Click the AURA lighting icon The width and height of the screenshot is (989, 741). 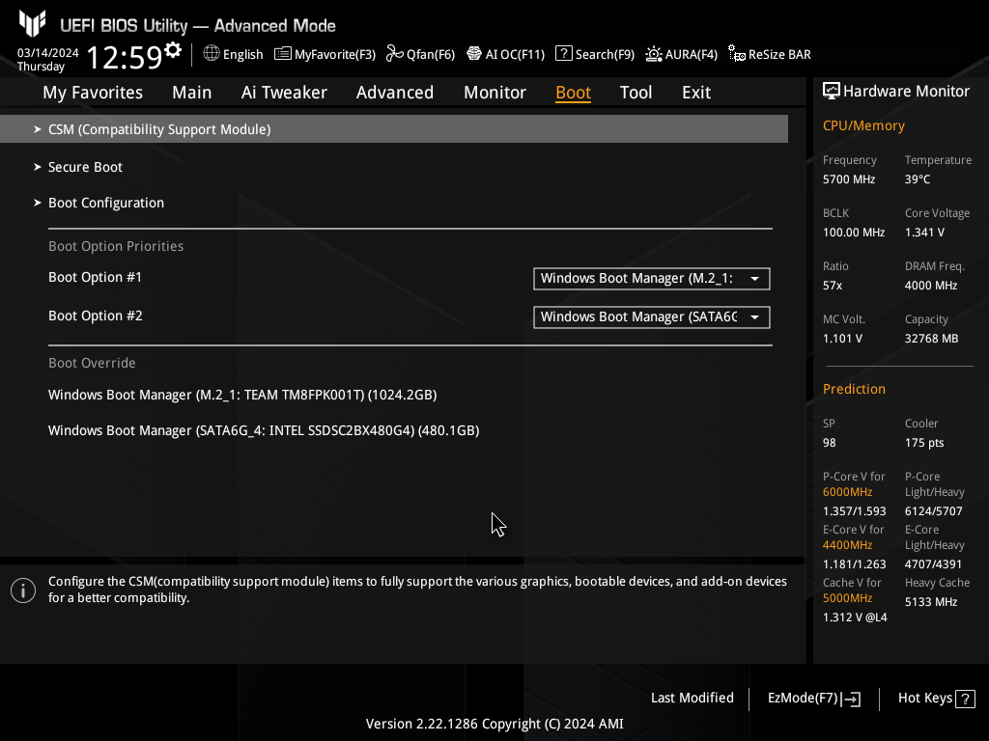pyautogui.click(x=654, y=54)
